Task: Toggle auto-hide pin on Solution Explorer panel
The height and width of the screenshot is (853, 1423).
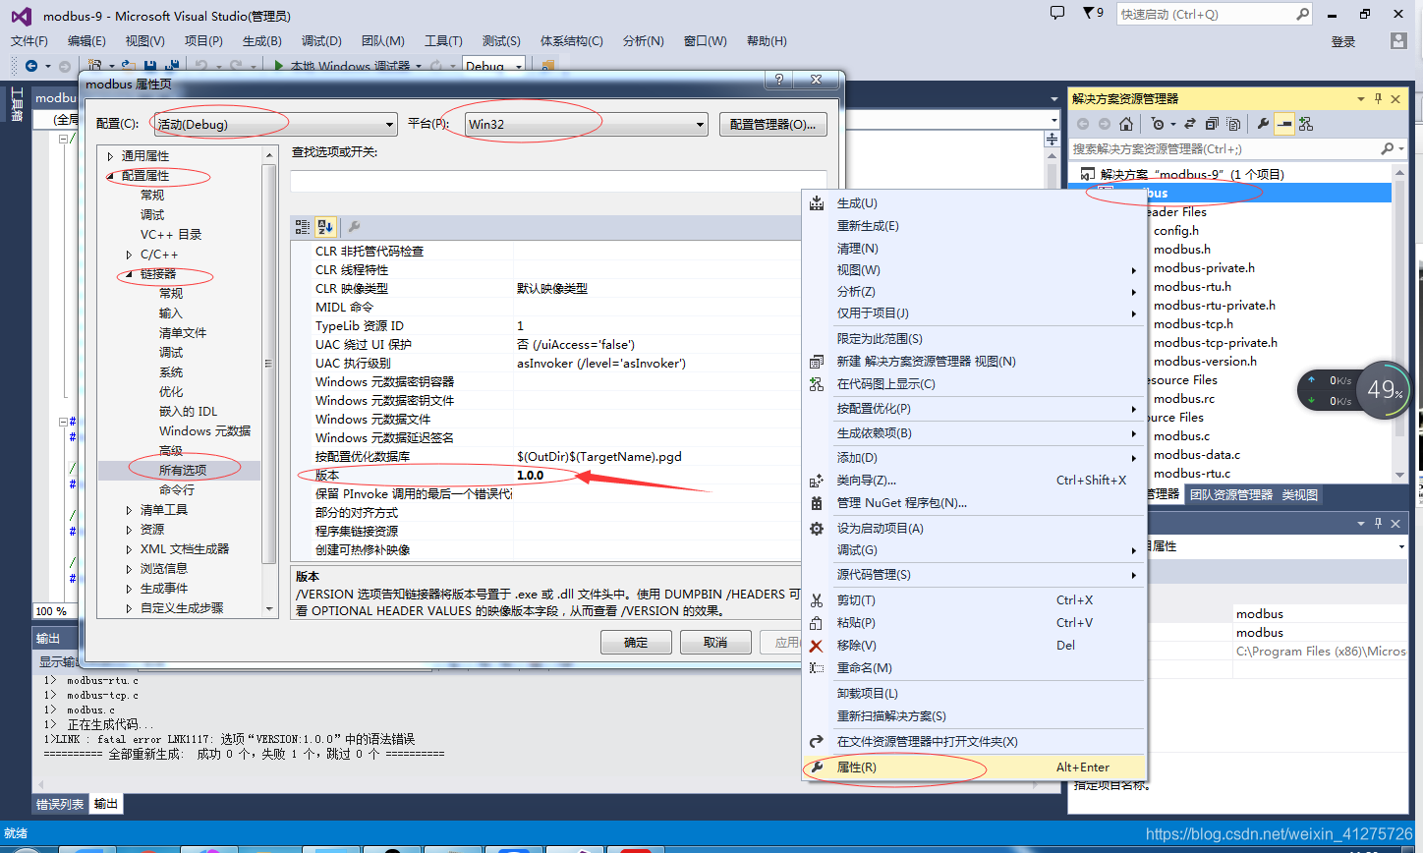Action: (1378, 98)
